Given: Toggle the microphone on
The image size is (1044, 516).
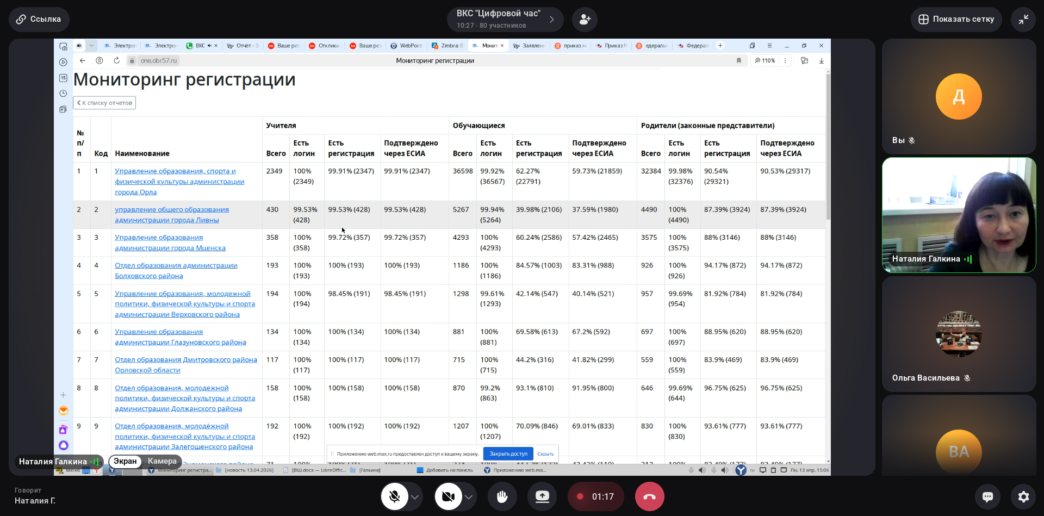Looking at the screenshot, I should [x=395, y=496].
